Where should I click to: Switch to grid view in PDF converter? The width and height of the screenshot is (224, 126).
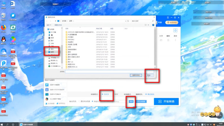pos(175,30)
